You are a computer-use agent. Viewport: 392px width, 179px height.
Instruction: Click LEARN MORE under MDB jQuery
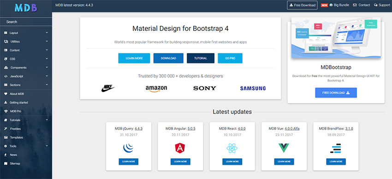coord(129,162)
